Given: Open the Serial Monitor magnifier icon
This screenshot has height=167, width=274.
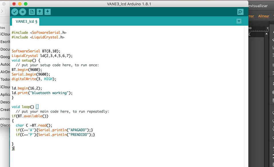Looking at the screenshot, I should (240, 12).
